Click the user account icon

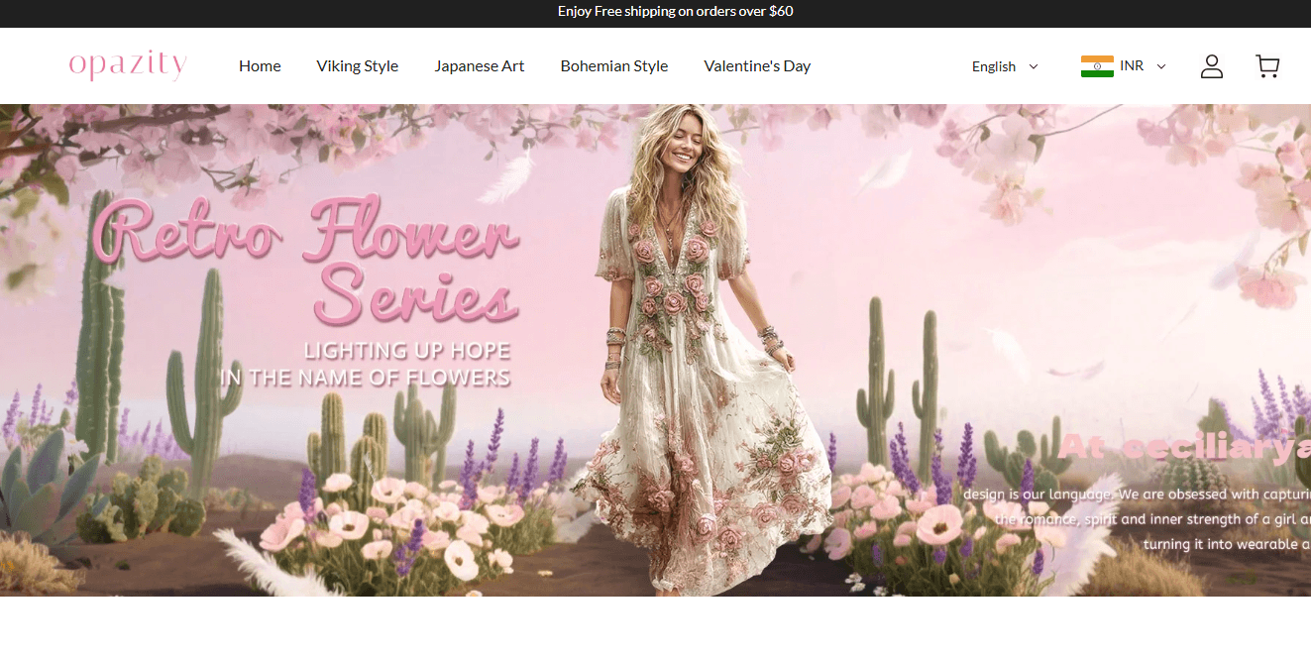coord(1211,66)
